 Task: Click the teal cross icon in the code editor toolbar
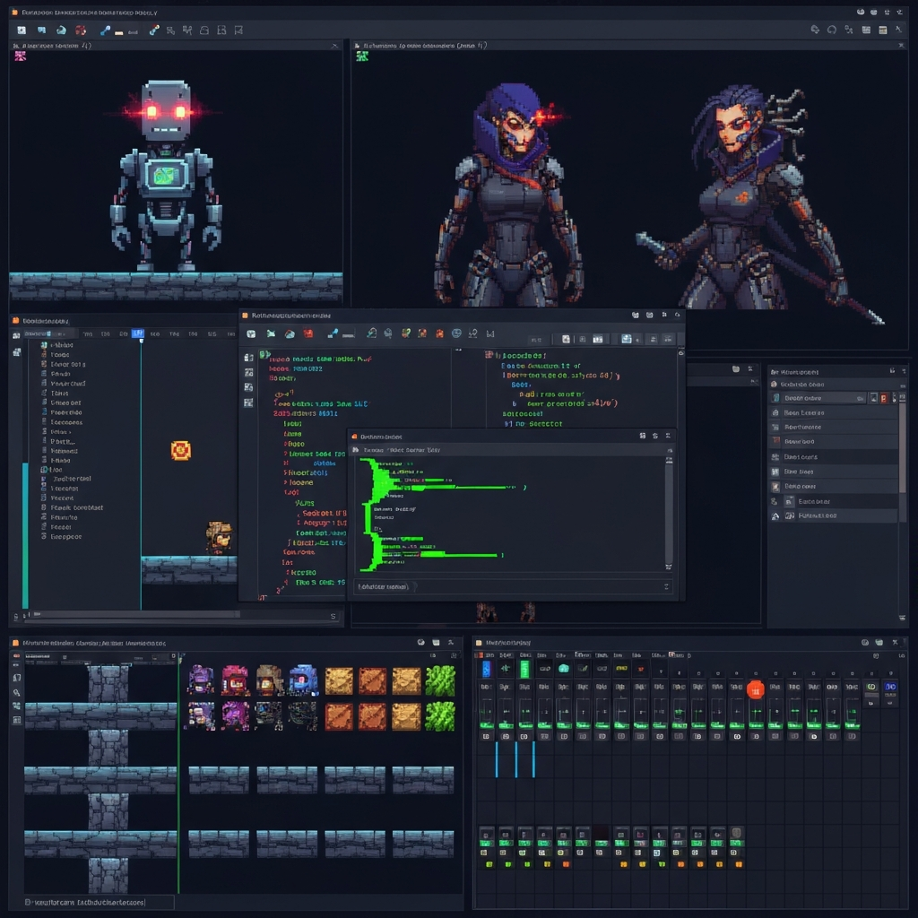[271, 333]
